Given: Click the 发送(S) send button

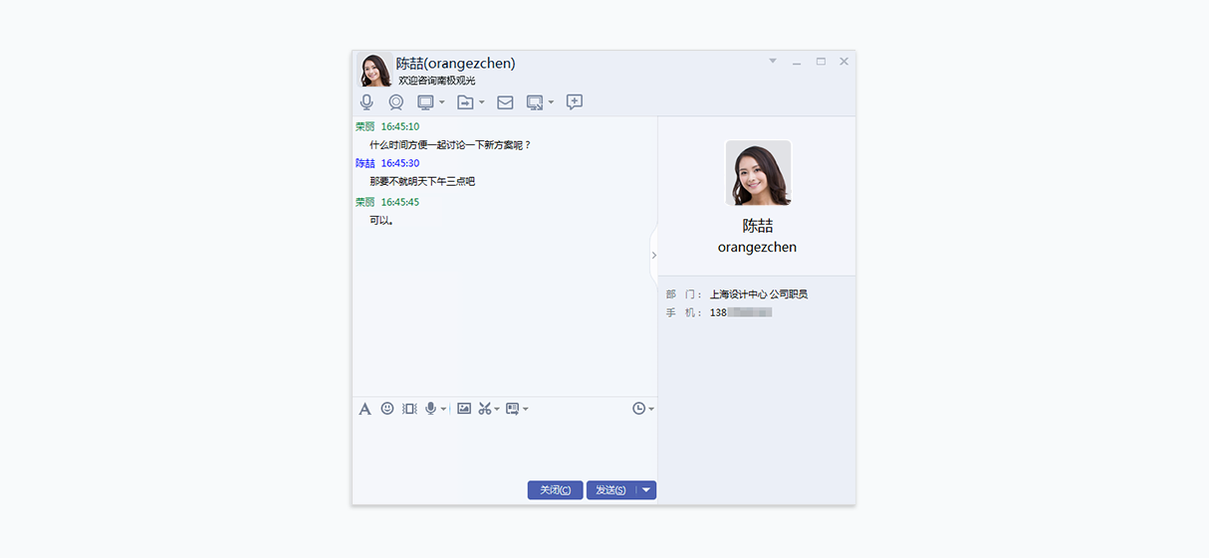Looking at the screenshot, I should pyautogui.click(x=610, y=489).
